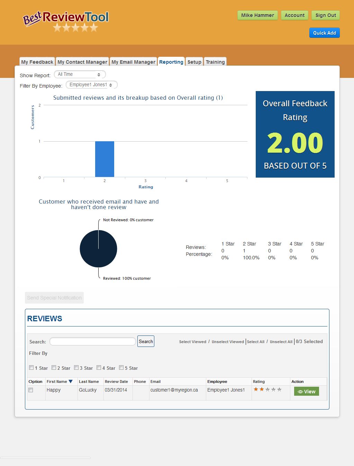Switch to My Contact Manager tab
Screen dimensions: 354x466
(x=82, y=62)
